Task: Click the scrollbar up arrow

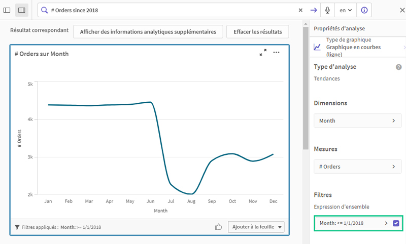Action: (306, 24)
